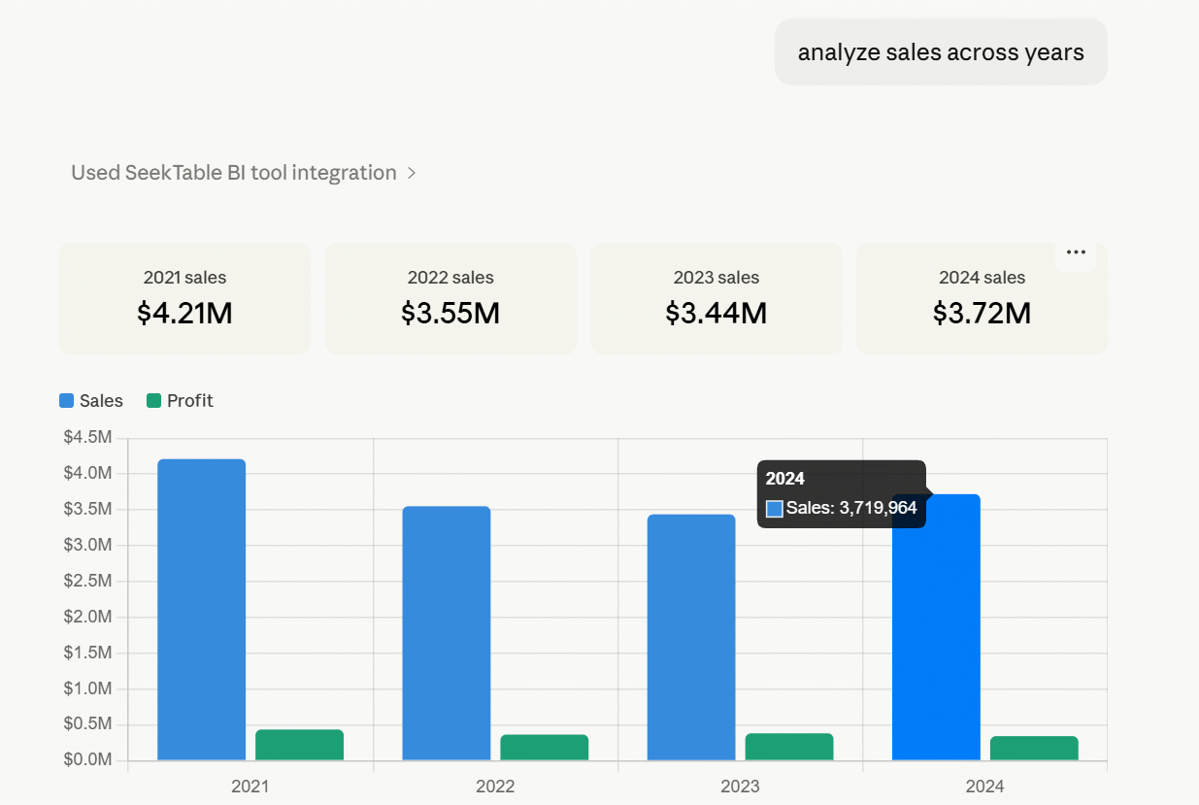Image resolution: width=1199 pixels, height=805 pixels.
Task: Select the 2023 sales summary card
Action: click(x=716, y=298)
